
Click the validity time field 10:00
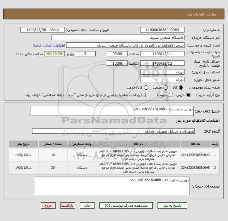point(117,63)
